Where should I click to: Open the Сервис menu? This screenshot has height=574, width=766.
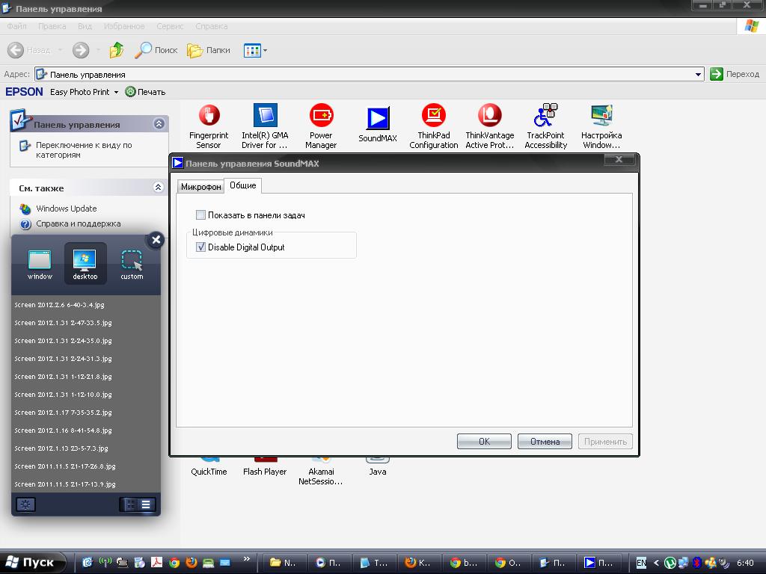pos(170,26)
